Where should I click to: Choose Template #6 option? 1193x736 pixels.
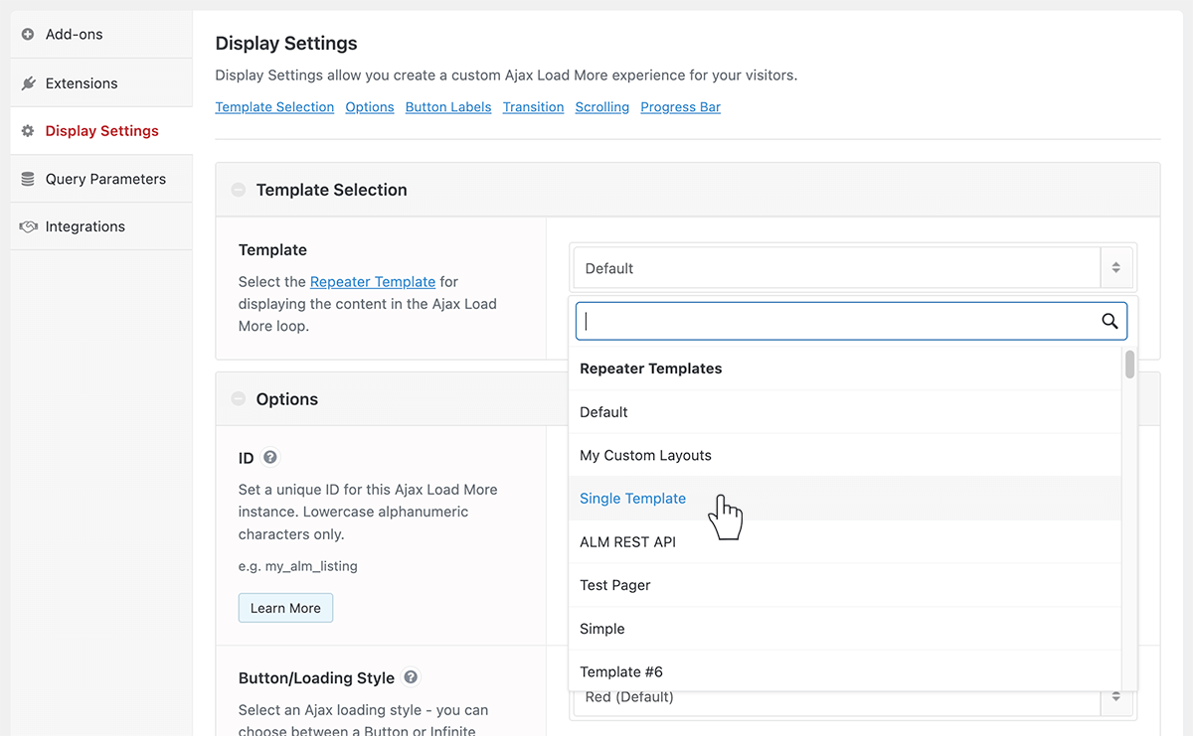845,671
